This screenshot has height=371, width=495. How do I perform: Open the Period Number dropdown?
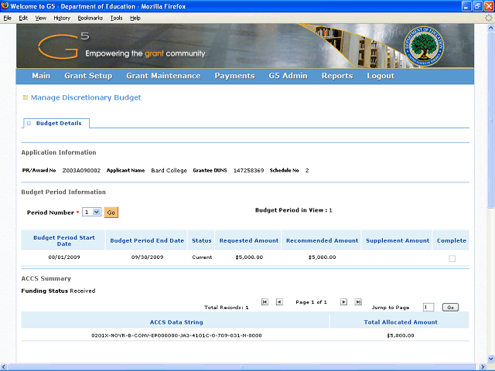click(x=92, y=212)
